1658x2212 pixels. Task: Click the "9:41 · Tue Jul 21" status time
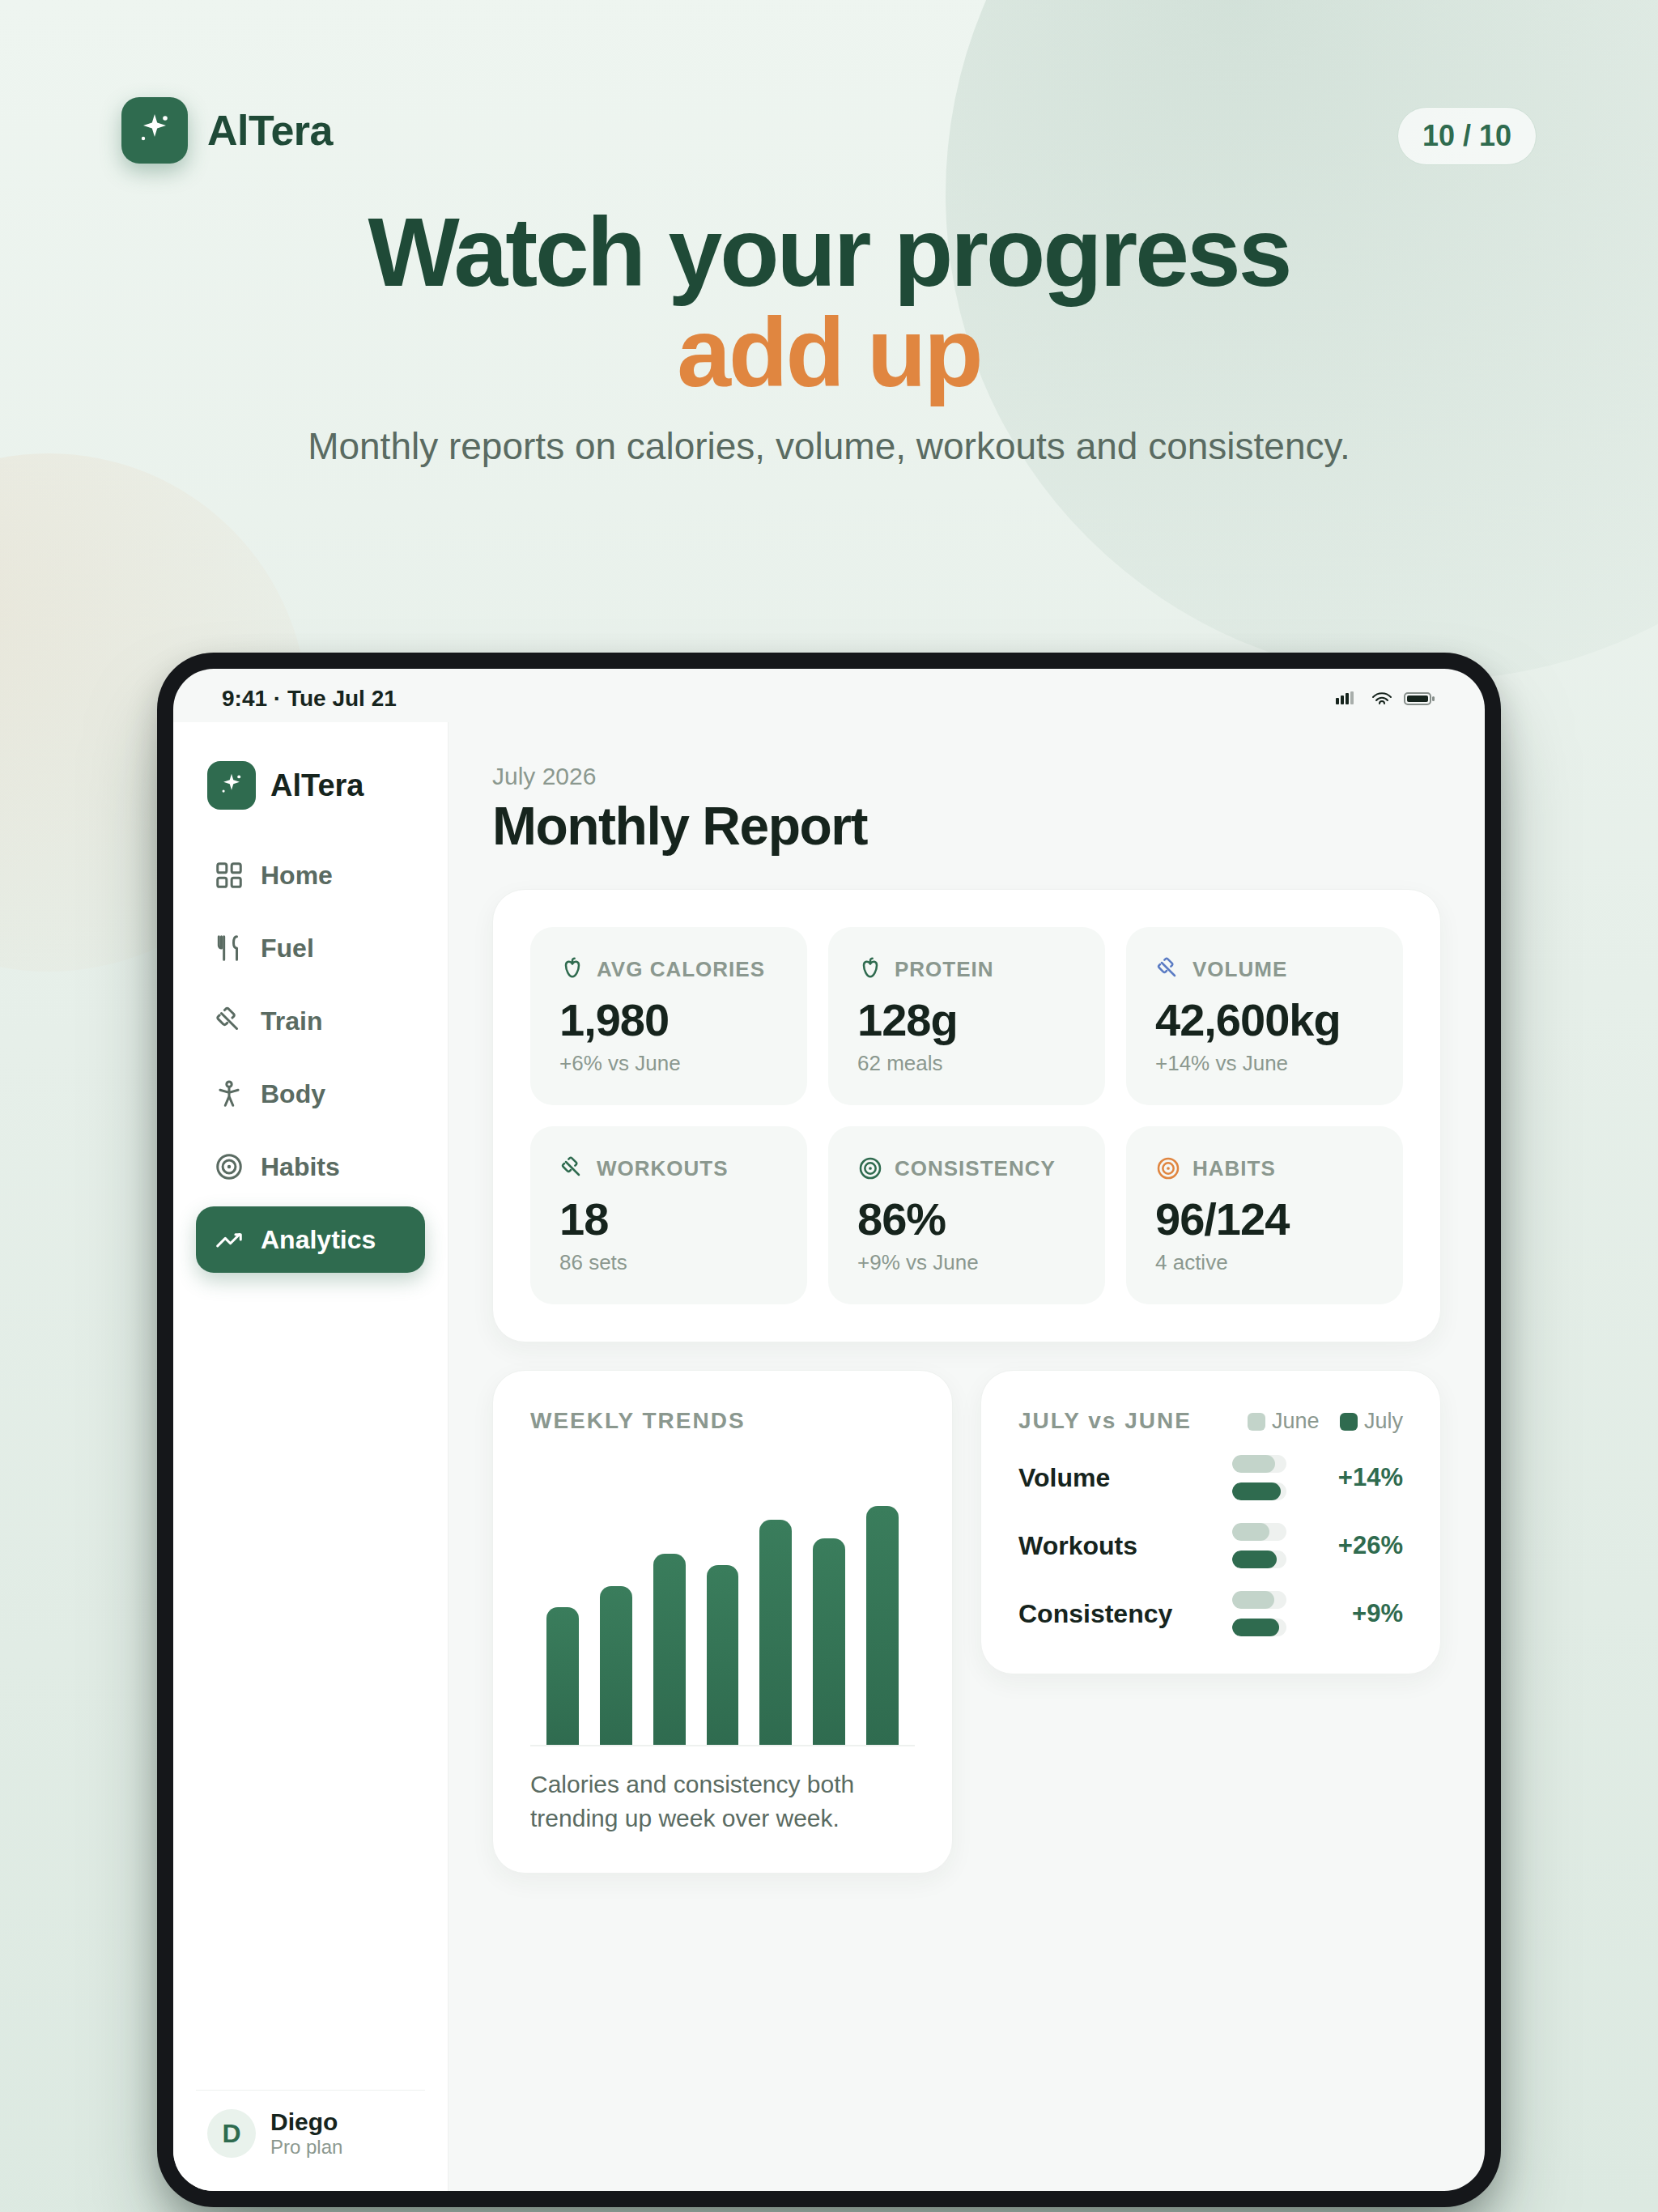pos(309,698)
